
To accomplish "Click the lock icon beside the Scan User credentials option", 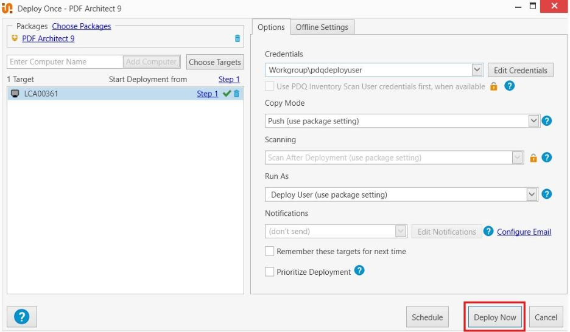I will click(x=494, y=86).
